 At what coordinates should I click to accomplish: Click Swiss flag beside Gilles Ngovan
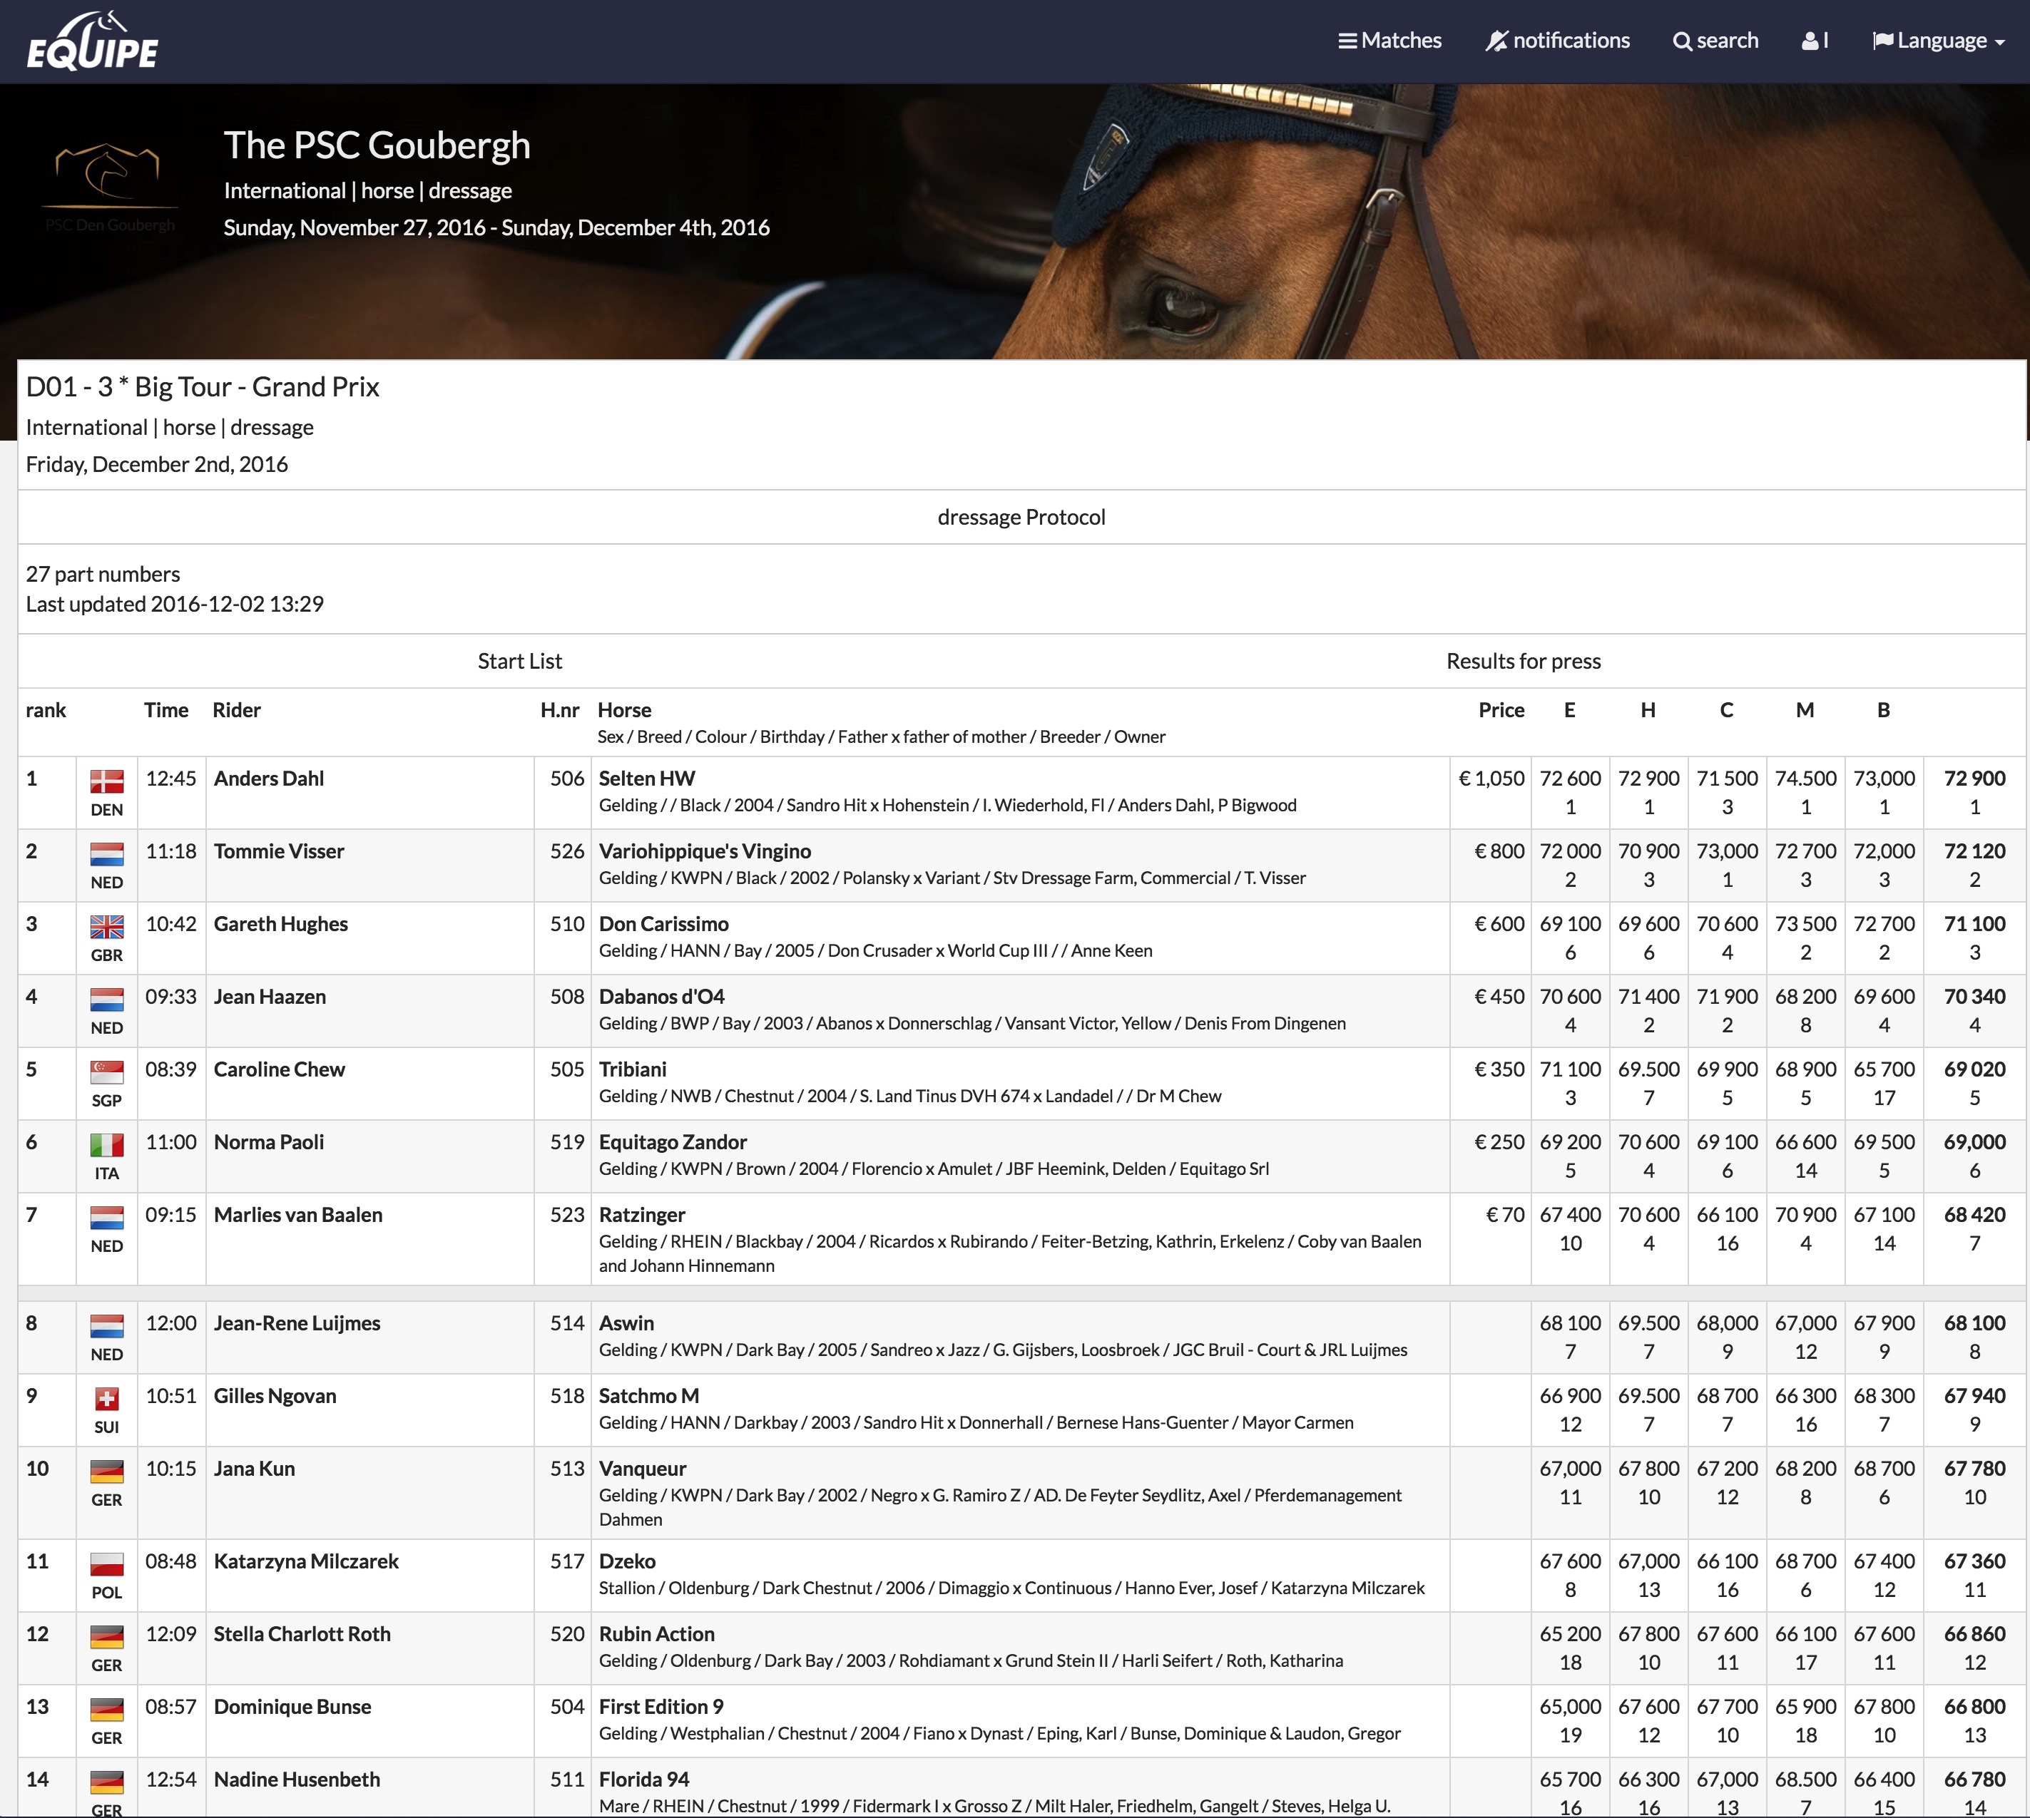[107, 1399]
